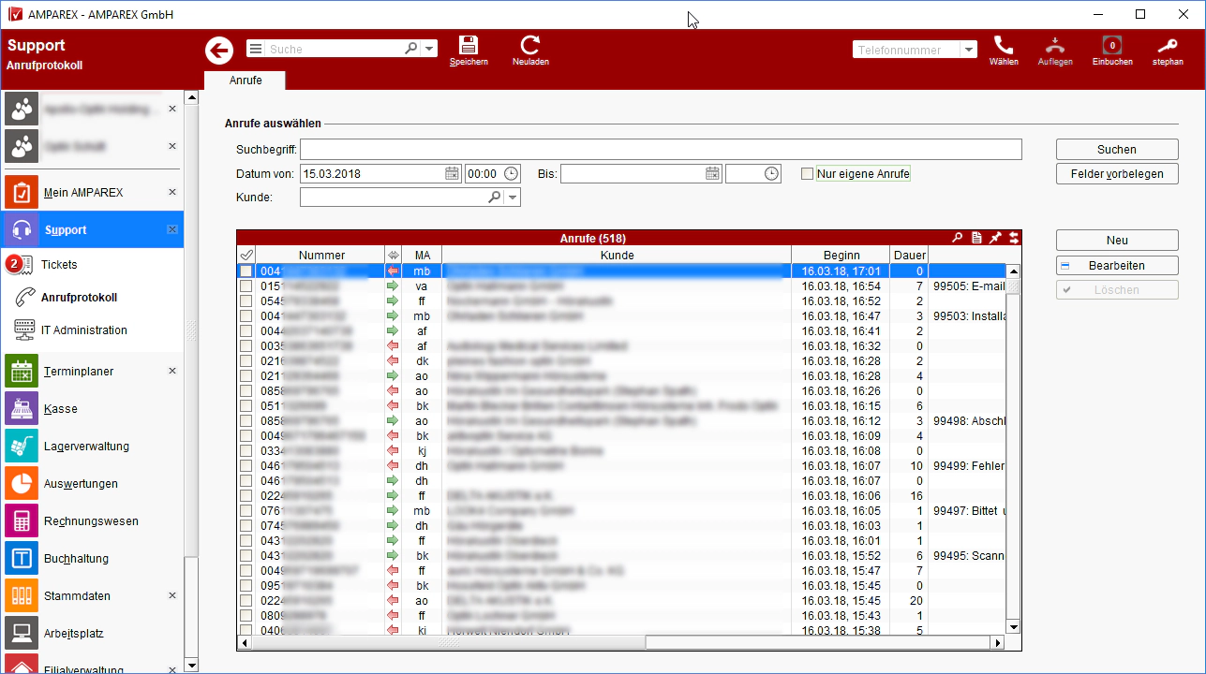Image resolution: width=1206 pixels, height=674 pixels.
Task: Click the Suchen button
Action: pyautogui.click(x=1116, y=150)
